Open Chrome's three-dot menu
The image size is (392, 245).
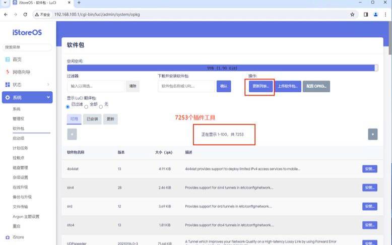pyautogui.click(x=385, y=15)
